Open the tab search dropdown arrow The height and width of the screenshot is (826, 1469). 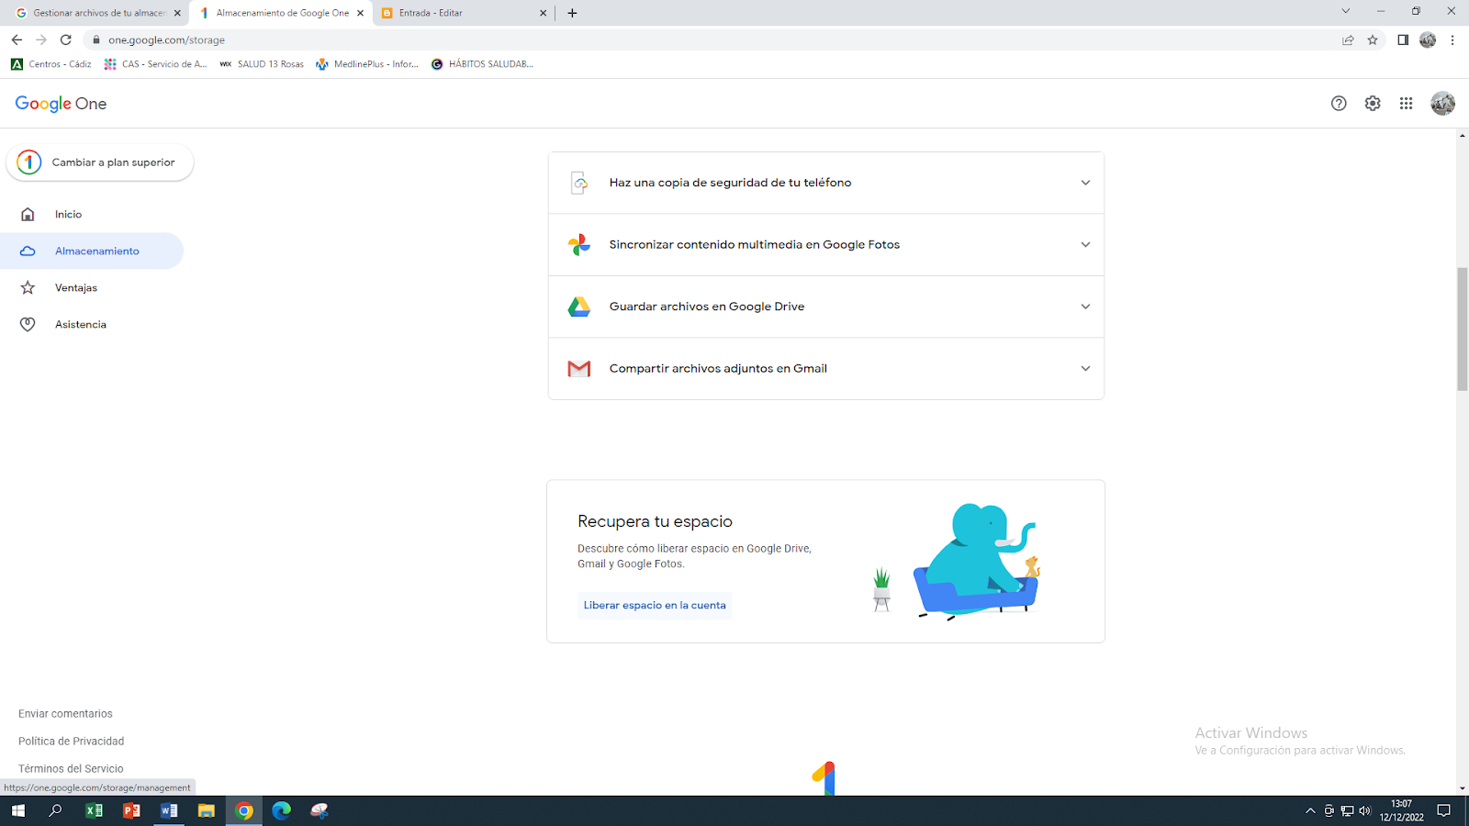tap(1346, 12)
